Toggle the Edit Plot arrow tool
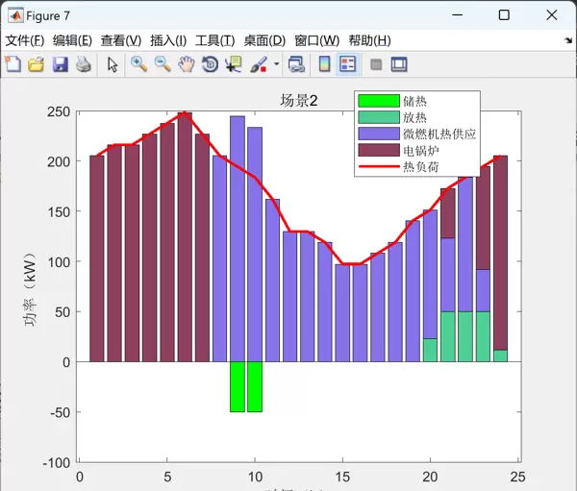Image resolution: width=577 pixels, height=491 pixels. point(113,64)
